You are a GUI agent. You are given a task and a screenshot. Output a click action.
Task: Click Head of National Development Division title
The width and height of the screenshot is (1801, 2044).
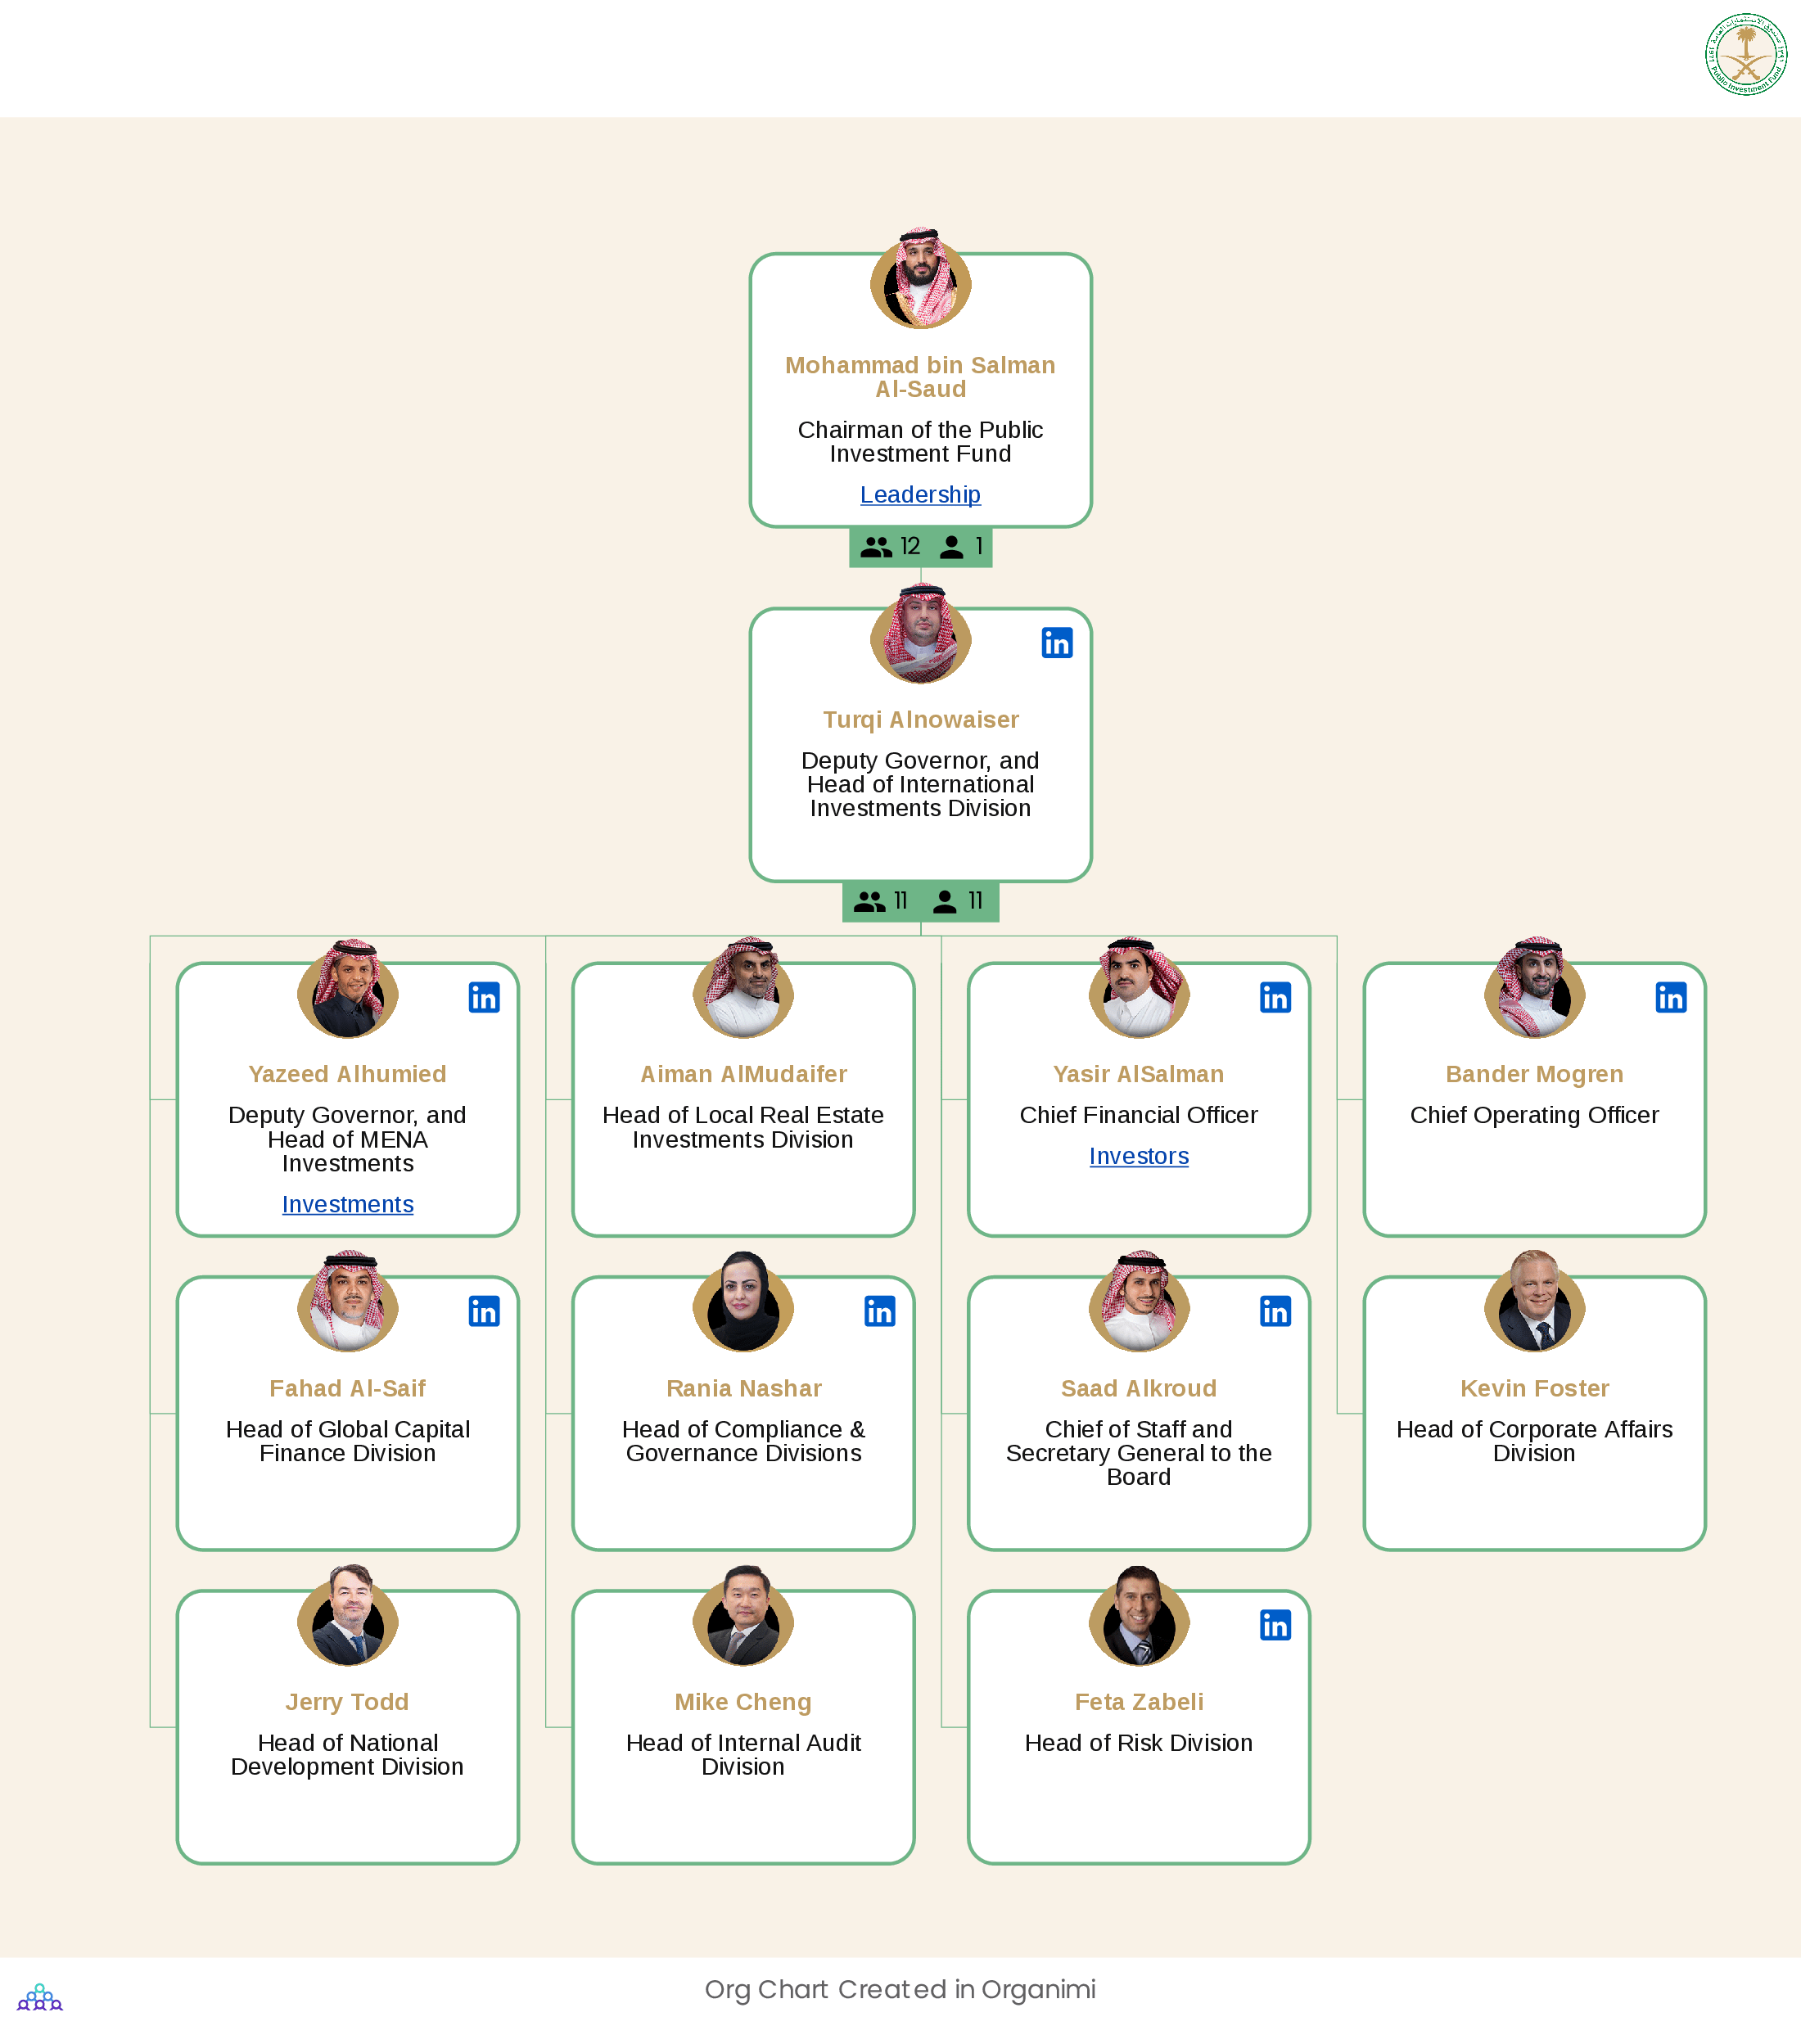click(x=348, y=1755)
